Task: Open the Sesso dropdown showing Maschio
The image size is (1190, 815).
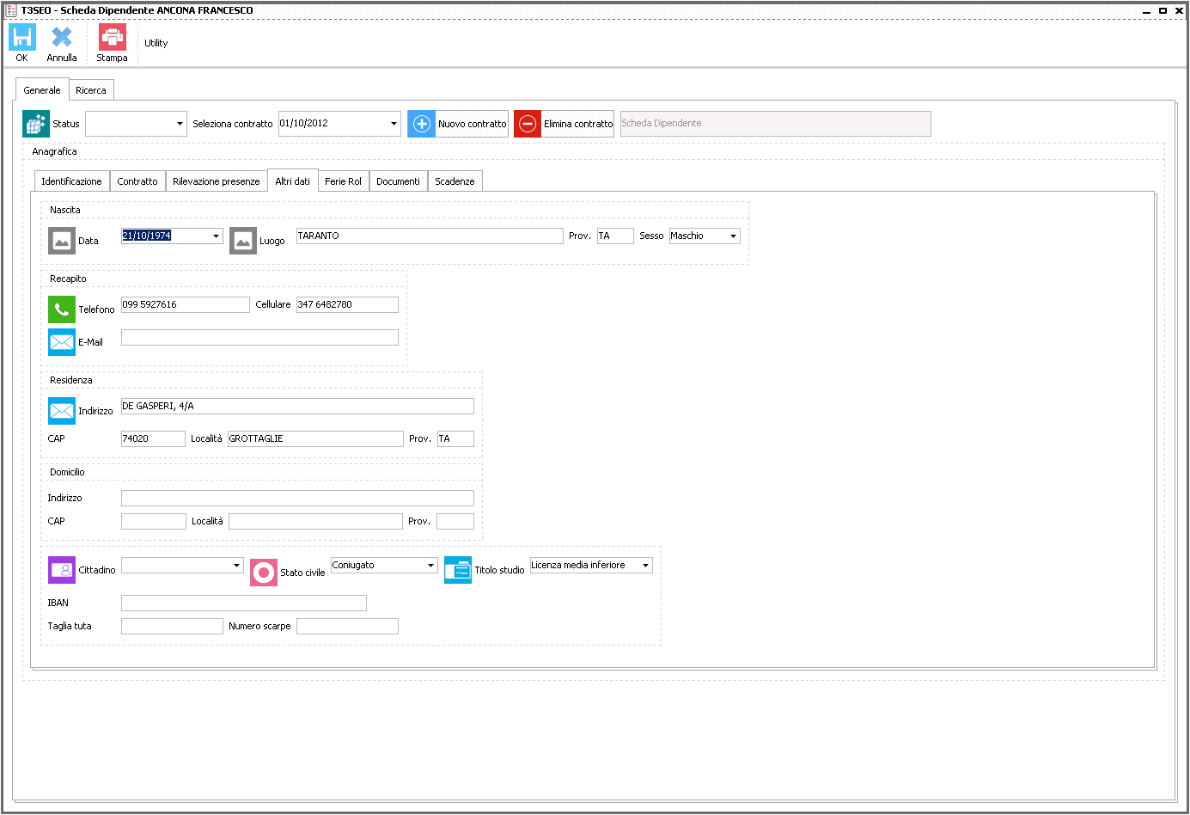Action: coord(733,236)
